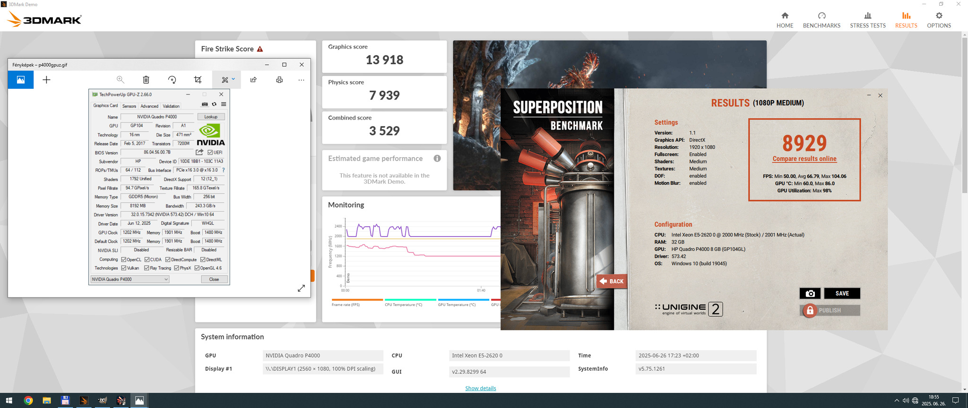Toggle the PhysX checkbox in GPU-Z image
The image size is (968, 408).
pos(176,268)
